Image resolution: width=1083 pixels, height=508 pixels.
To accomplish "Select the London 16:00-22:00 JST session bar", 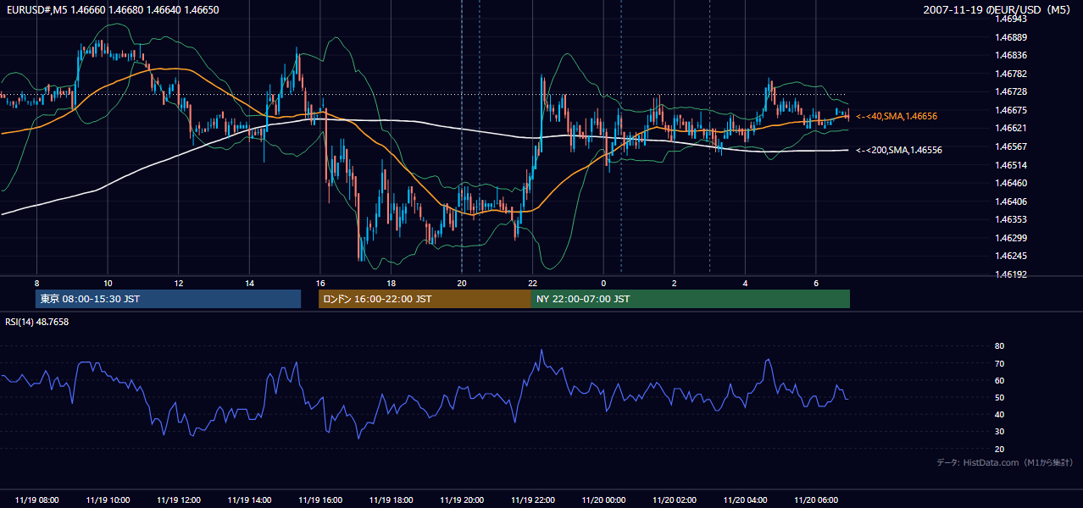I will 425,299.
